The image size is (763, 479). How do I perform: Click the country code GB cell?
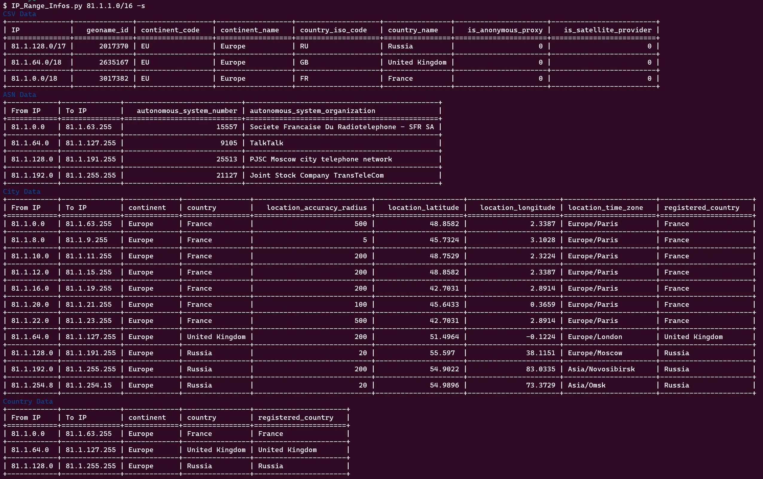304,62
